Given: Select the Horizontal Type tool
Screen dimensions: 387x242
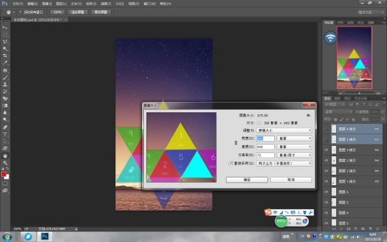Looking at the screenshot, I should 5,134.
